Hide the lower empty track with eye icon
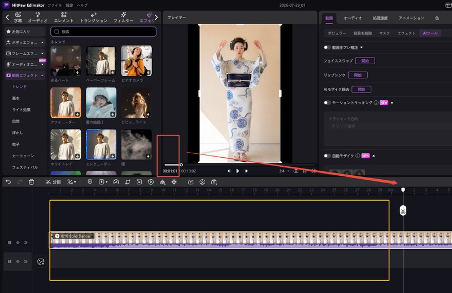This screenshot has width=452, height=293. (18, 261)
